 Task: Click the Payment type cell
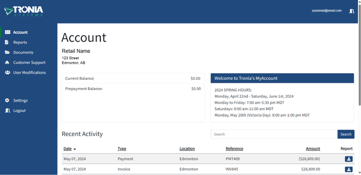[x=125, y=159]
